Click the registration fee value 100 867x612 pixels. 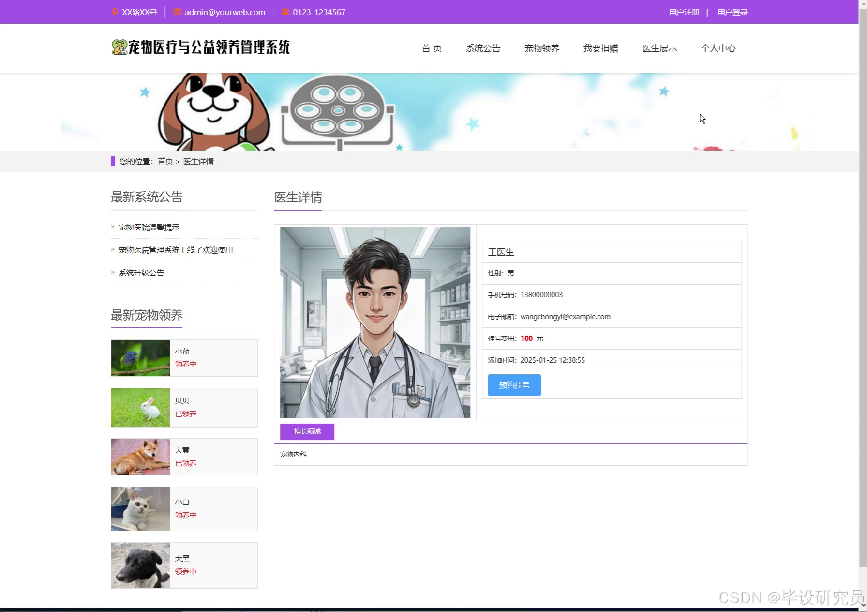click(x=526, y=338)
